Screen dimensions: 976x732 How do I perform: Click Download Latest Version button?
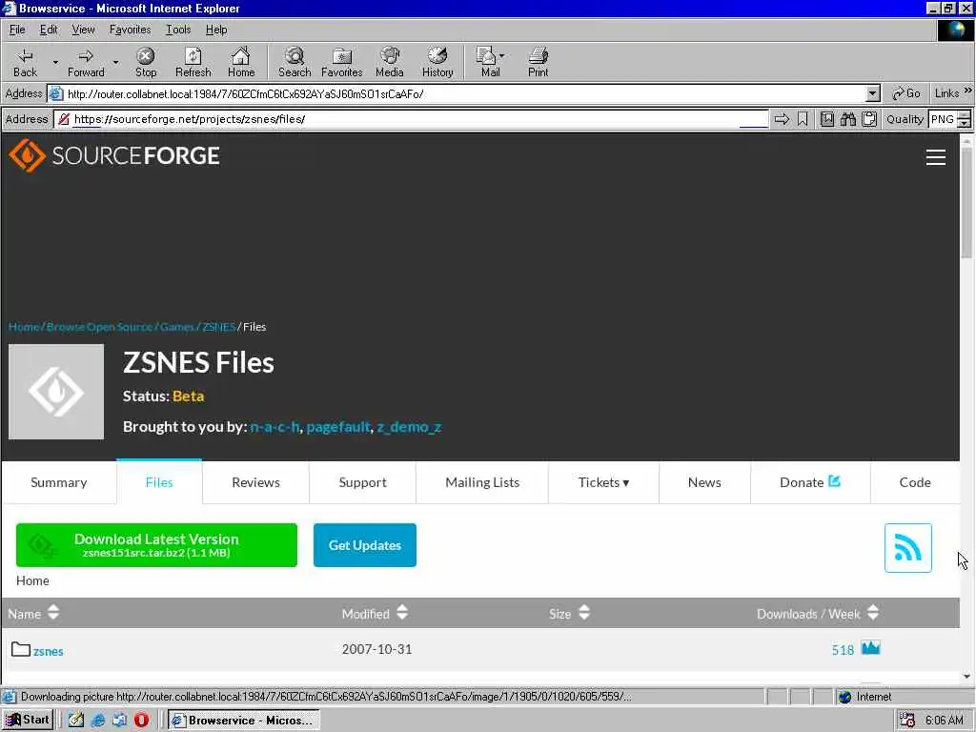tap(157, 545)
